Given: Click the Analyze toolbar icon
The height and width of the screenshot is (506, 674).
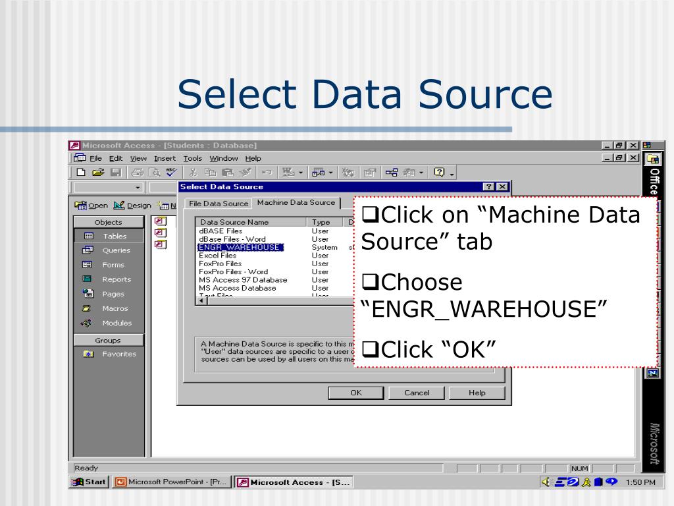Looking at the screenshot, I should [x=318, y=173].
